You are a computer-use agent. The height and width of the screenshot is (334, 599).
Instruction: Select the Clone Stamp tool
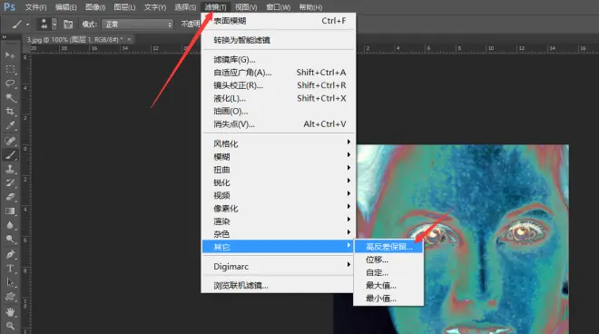10,169
